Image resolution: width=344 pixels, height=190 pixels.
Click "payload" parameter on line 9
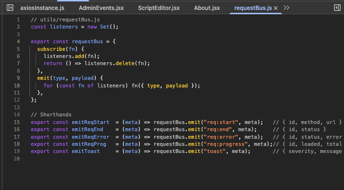(x=83, y=78)
